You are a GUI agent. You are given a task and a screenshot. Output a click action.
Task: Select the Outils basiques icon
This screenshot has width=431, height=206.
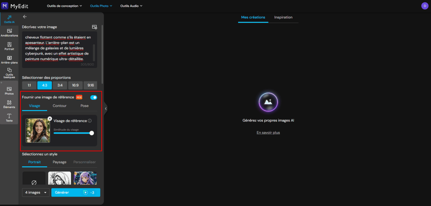coord(9,73)
